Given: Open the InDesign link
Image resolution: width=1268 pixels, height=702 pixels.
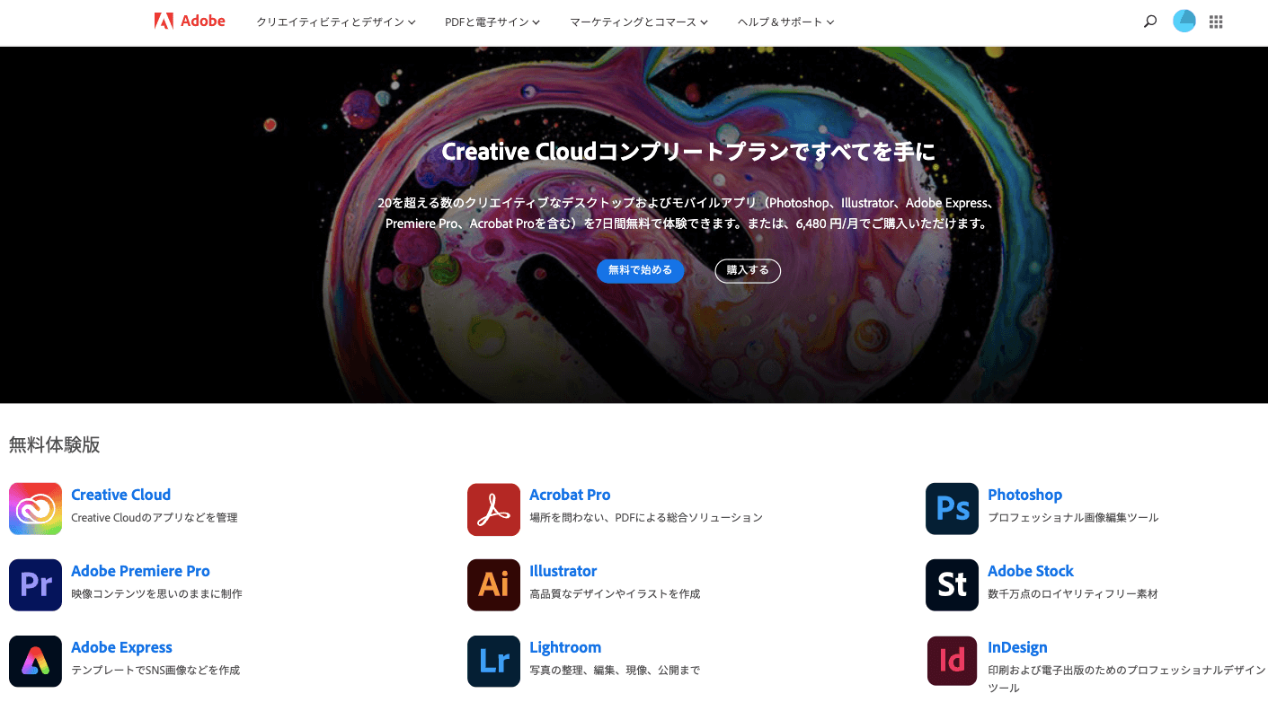Looking at the screenshot, I should (1017, 647).
